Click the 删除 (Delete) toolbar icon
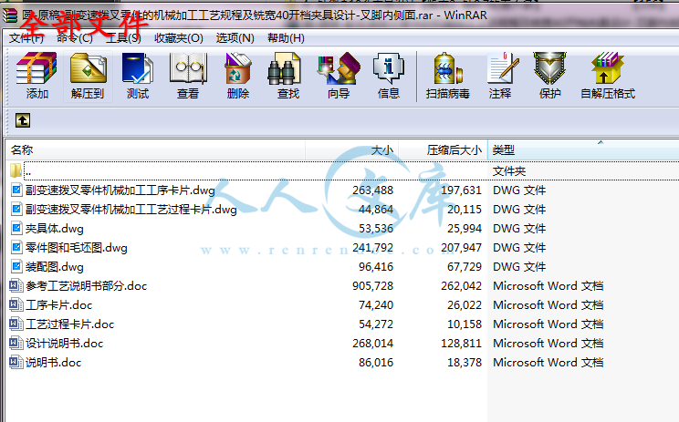Screen dimensions: 679x422 pyautogui.click(x=238, y=76)
